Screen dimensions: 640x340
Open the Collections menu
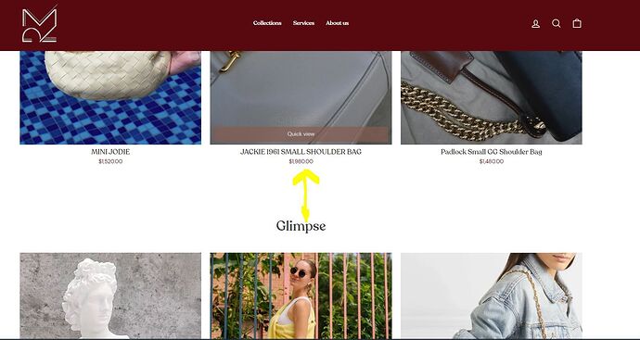coord(267,23)
